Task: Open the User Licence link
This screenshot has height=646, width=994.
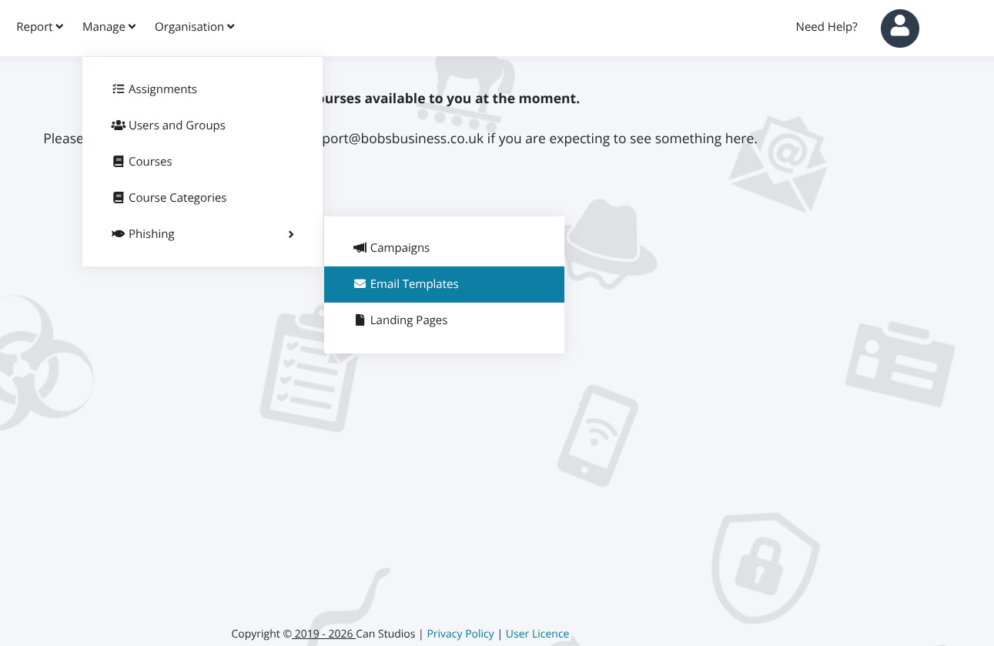Action: coord(537,634)
